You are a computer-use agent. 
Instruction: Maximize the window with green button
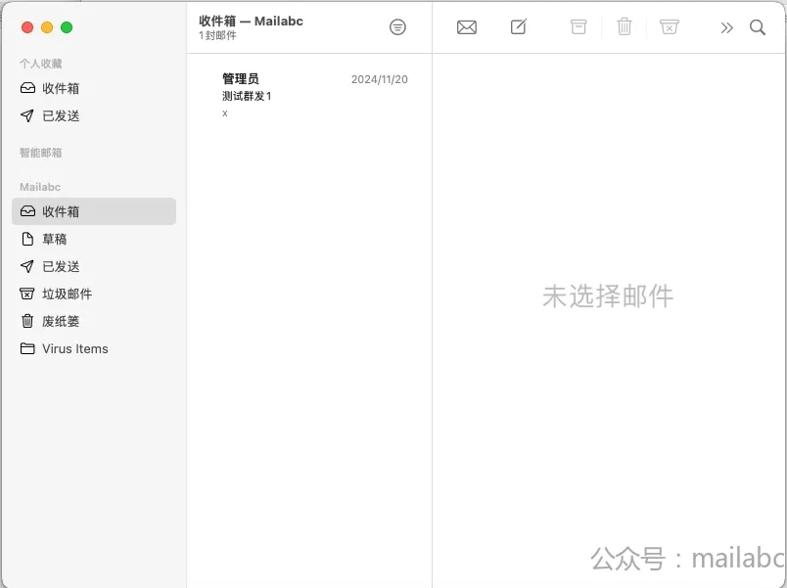tap(67, 27)
